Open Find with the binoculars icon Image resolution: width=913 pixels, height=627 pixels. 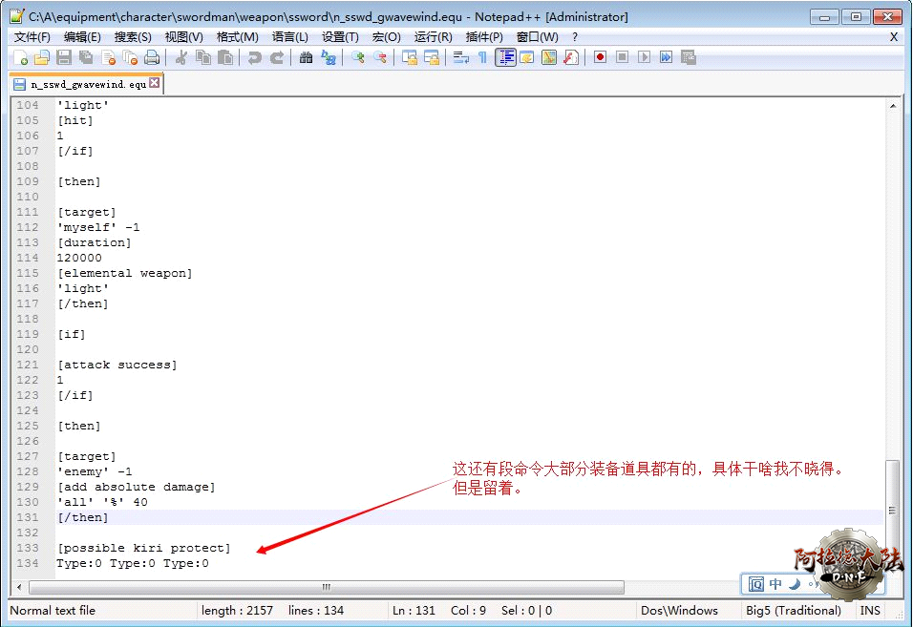(x=306, y=57)
